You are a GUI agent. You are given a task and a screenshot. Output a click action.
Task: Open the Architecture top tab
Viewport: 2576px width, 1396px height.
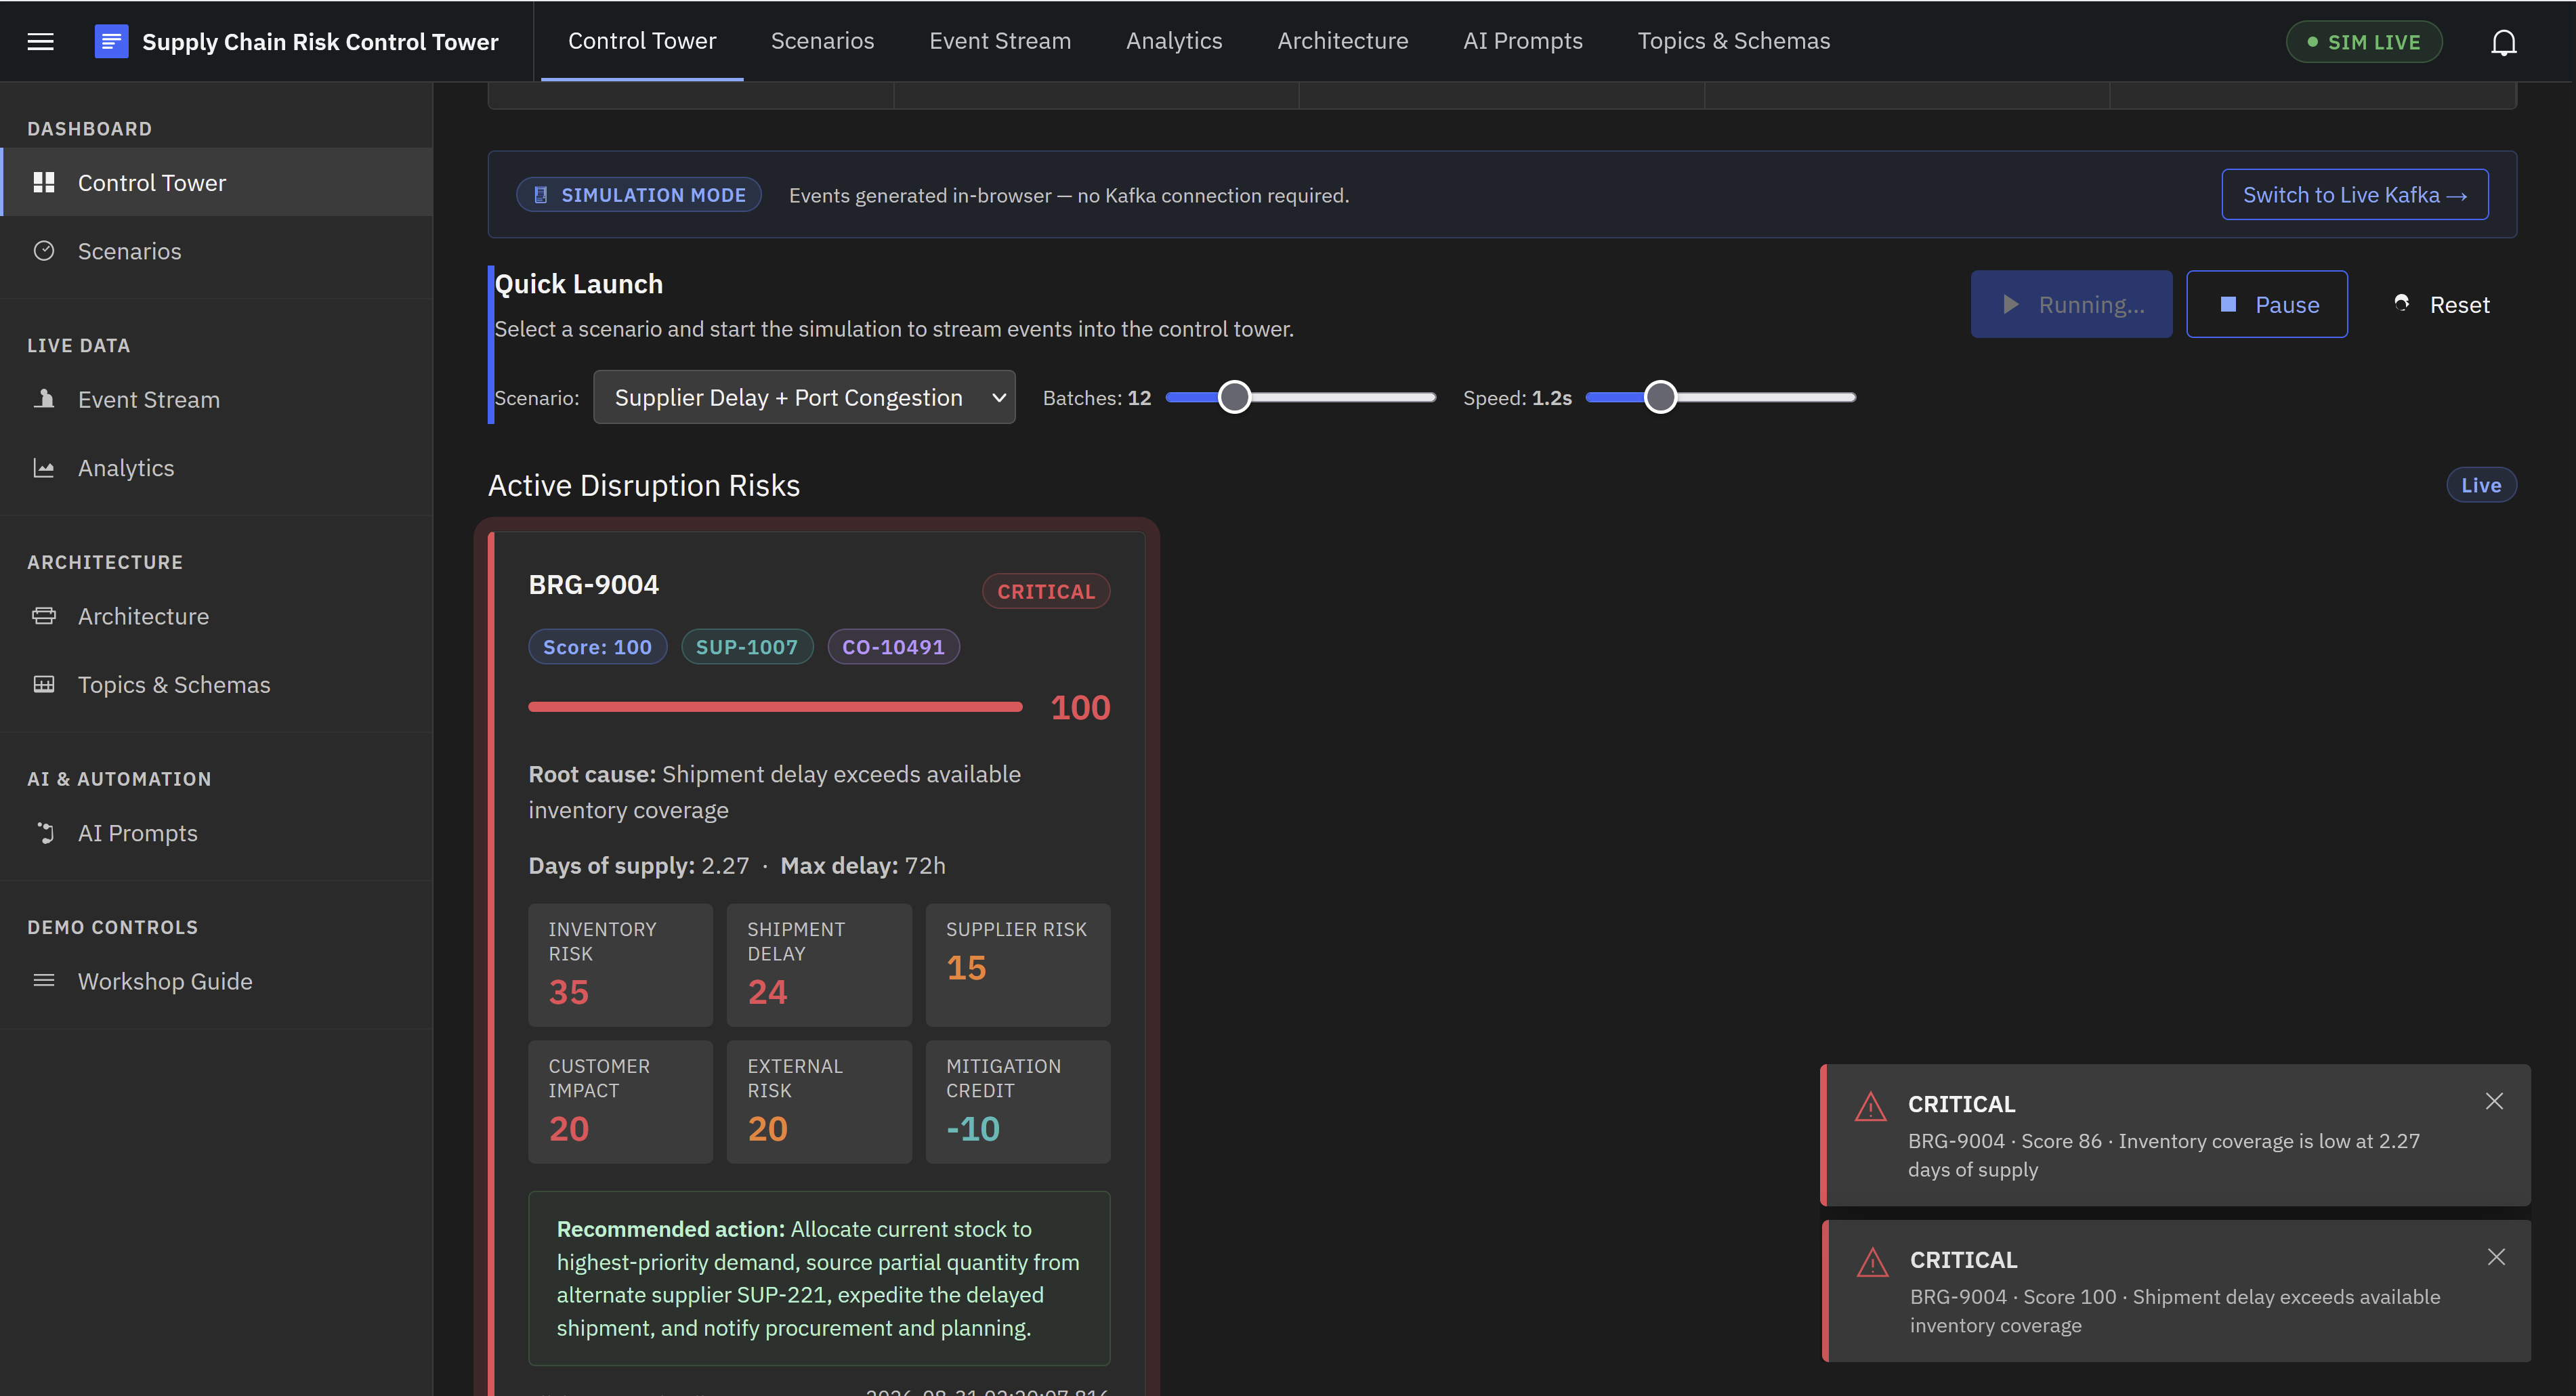pyautogui.click(x=1342, y=41)
